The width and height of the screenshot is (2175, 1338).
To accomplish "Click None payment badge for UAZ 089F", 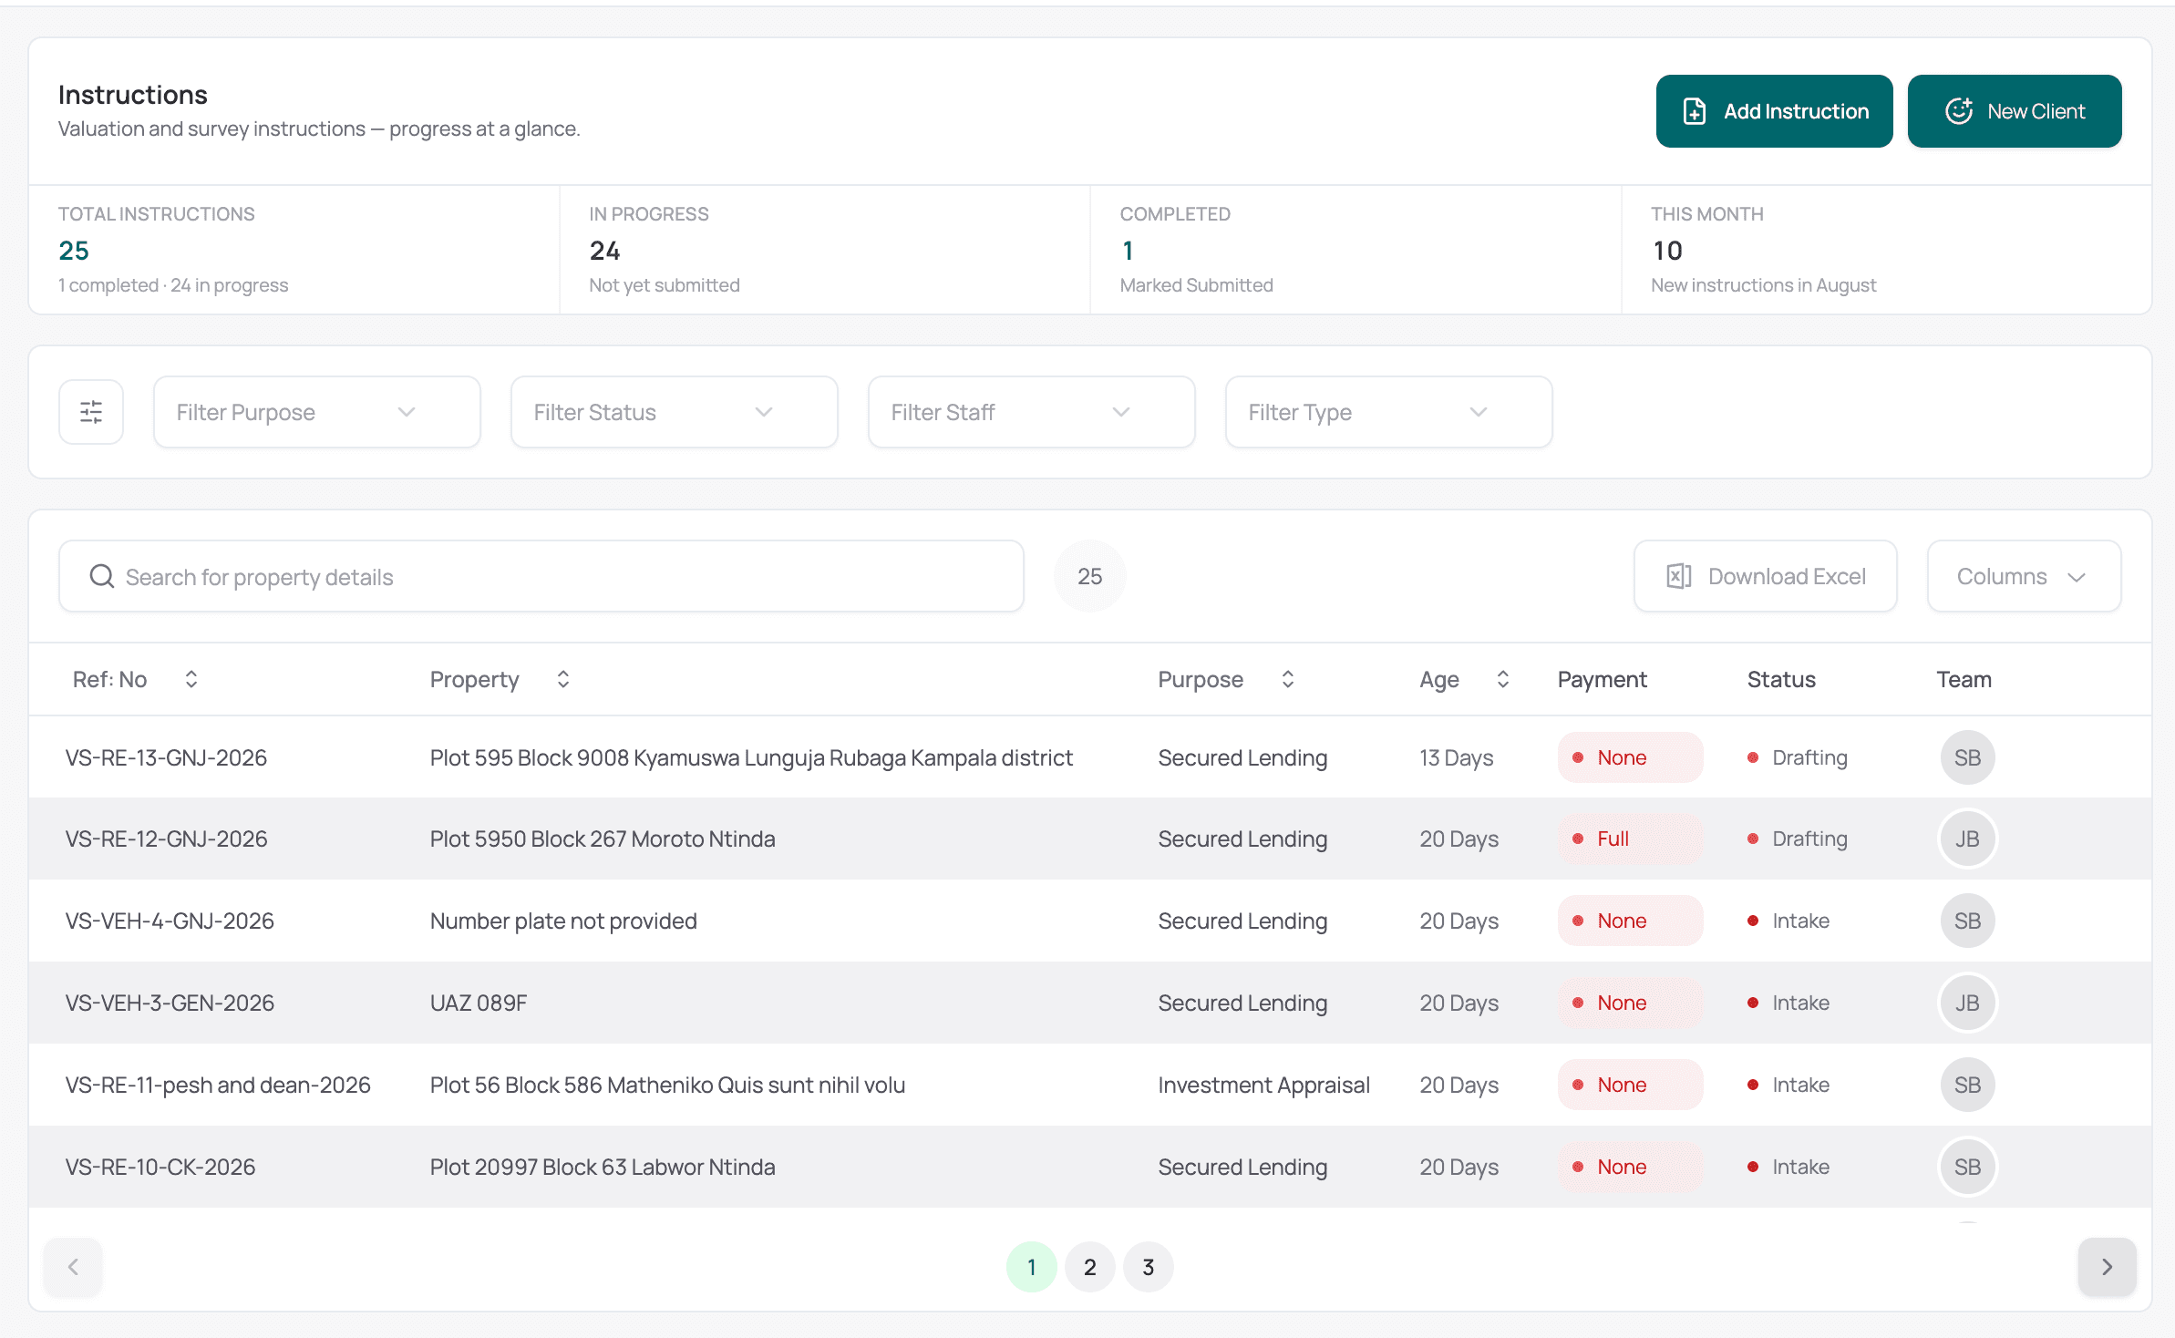I will pos(1630,1003).
